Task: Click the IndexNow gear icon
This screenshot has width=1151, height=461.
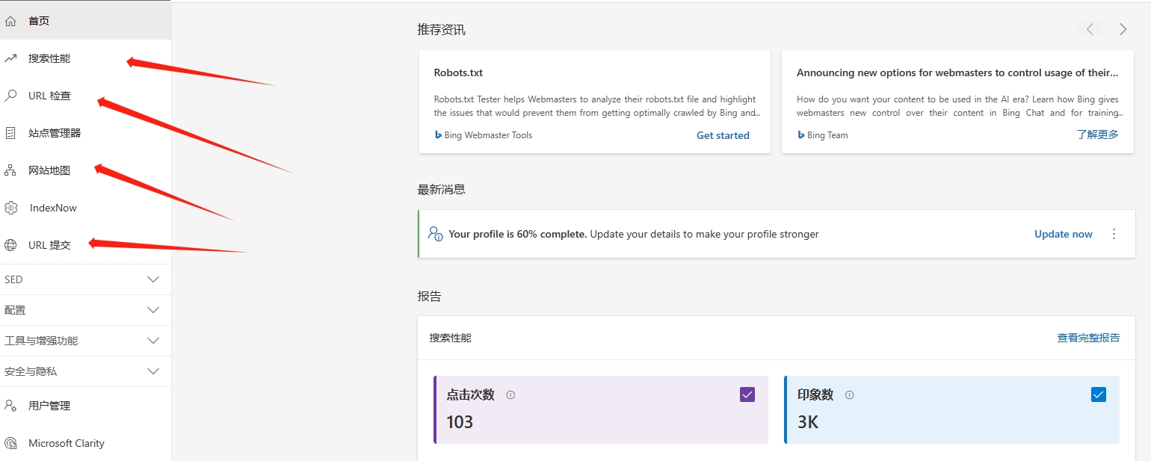Action: (11, 208)
